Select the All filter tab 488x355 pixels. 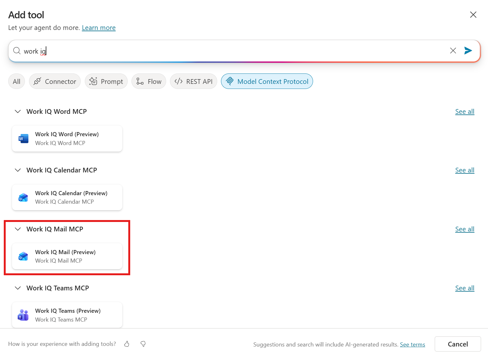pos(16,81)
